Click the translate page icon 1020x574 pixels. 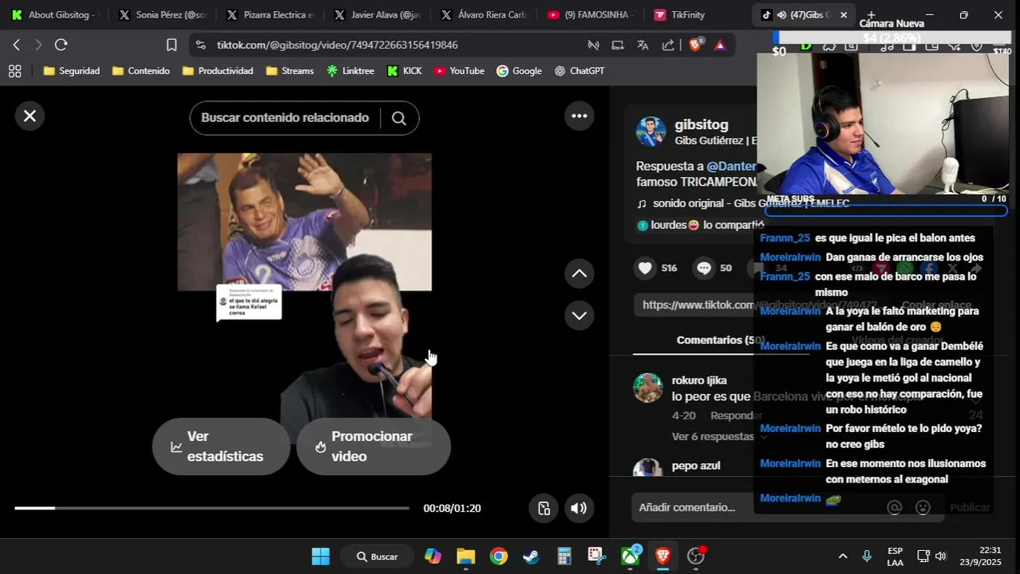tap(642, 45)
